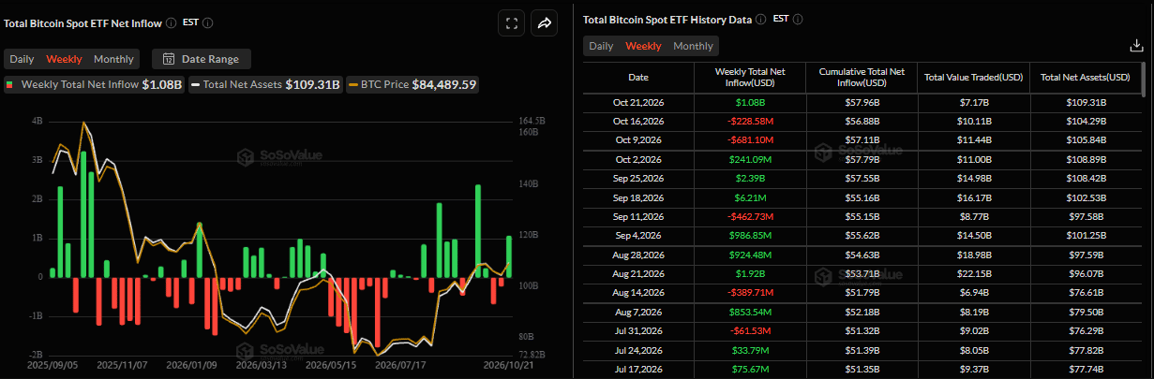The width and height of the screenshot is (1154, 379).
Task: Click the -$681.10M inflow cell
Action: pos(749,139)
